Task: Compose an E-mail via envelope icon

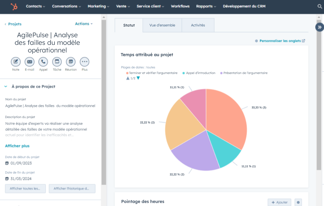Action: click(29, 62)
